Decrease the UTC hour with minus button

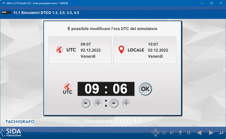tap(86, 103)
